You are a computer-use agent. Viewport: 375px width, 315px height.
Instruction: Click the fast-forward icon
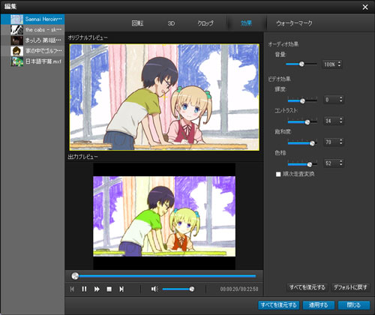[97, 289]
